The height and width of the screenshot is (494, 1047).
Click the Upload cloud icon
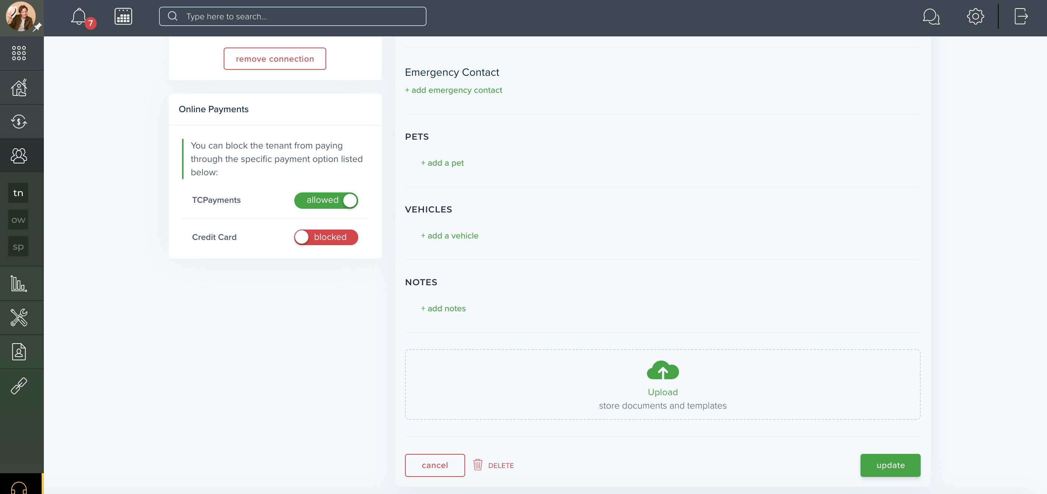(663, 370)
